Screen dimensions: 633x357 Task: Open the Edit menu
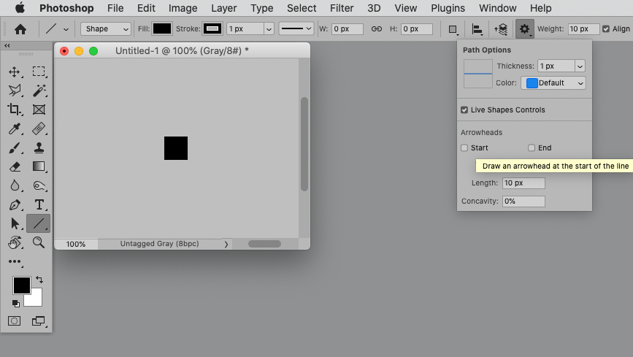146,8
